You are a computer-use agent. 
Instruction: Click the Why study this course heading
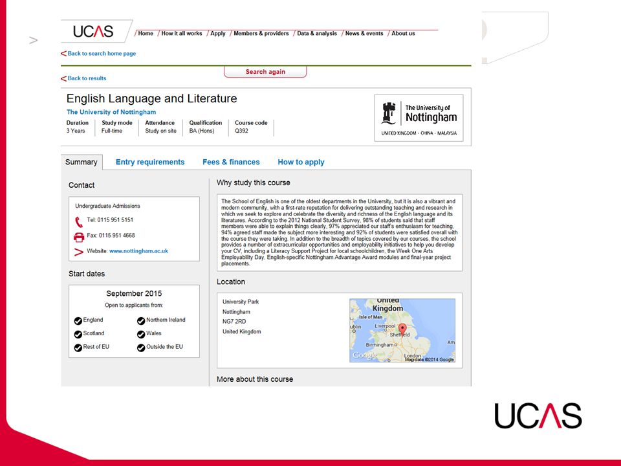click(254, 183)
